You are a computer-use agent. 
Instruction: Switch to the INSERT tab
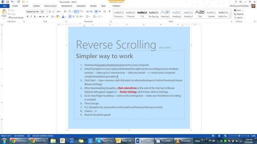point(25,6)
